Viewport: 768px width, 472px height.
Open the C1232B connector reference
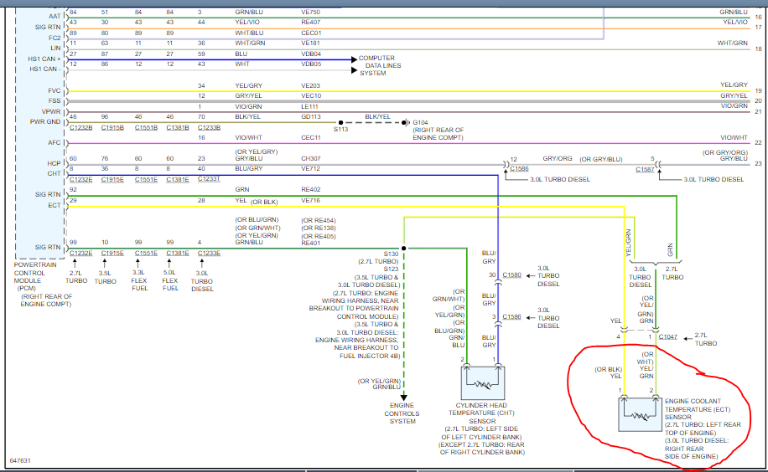80,128
